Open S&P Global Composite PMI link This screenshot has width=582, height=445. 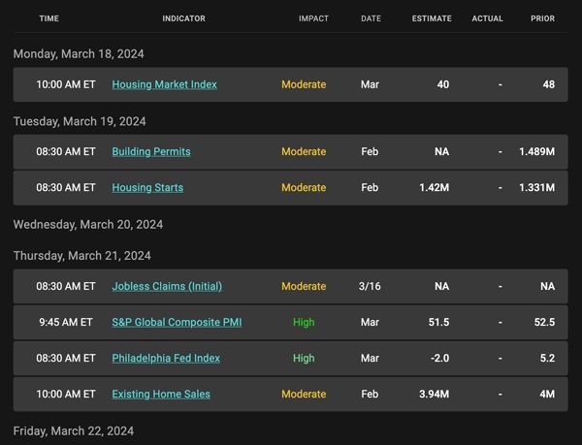(177, 322)
